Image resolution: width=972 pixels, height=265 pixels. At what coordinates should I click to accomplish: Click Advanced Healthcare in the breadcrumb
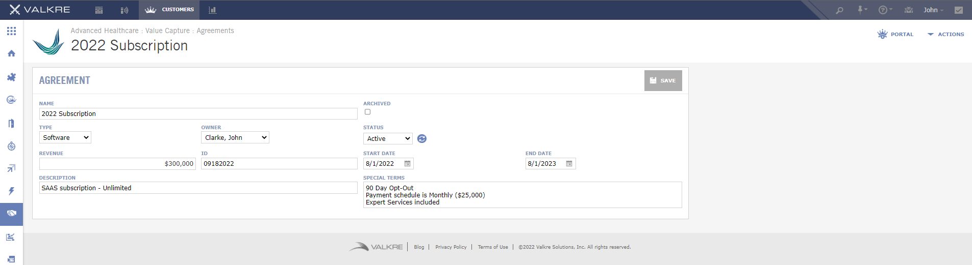pyautogui.click(x=105, y=31)
